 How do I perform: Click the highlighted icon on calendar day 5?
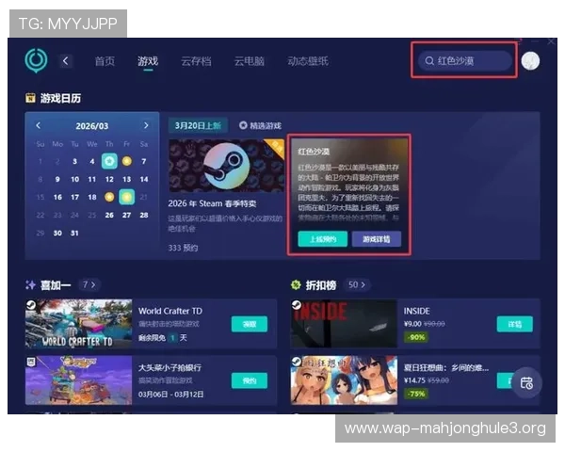pos(109,161)
